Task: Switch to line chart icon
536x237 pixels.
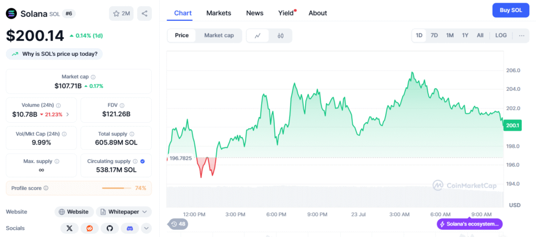Action: click(x=258, y=35)
